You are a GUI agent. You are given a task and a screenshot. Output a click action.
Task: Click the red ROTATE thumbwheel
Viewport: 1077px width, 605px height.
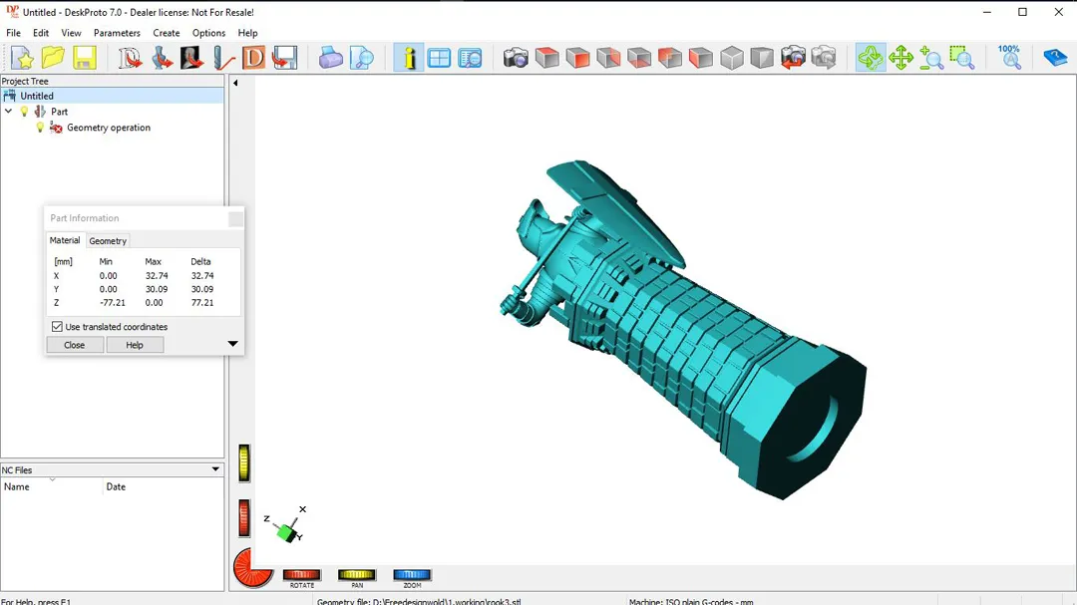301,575
